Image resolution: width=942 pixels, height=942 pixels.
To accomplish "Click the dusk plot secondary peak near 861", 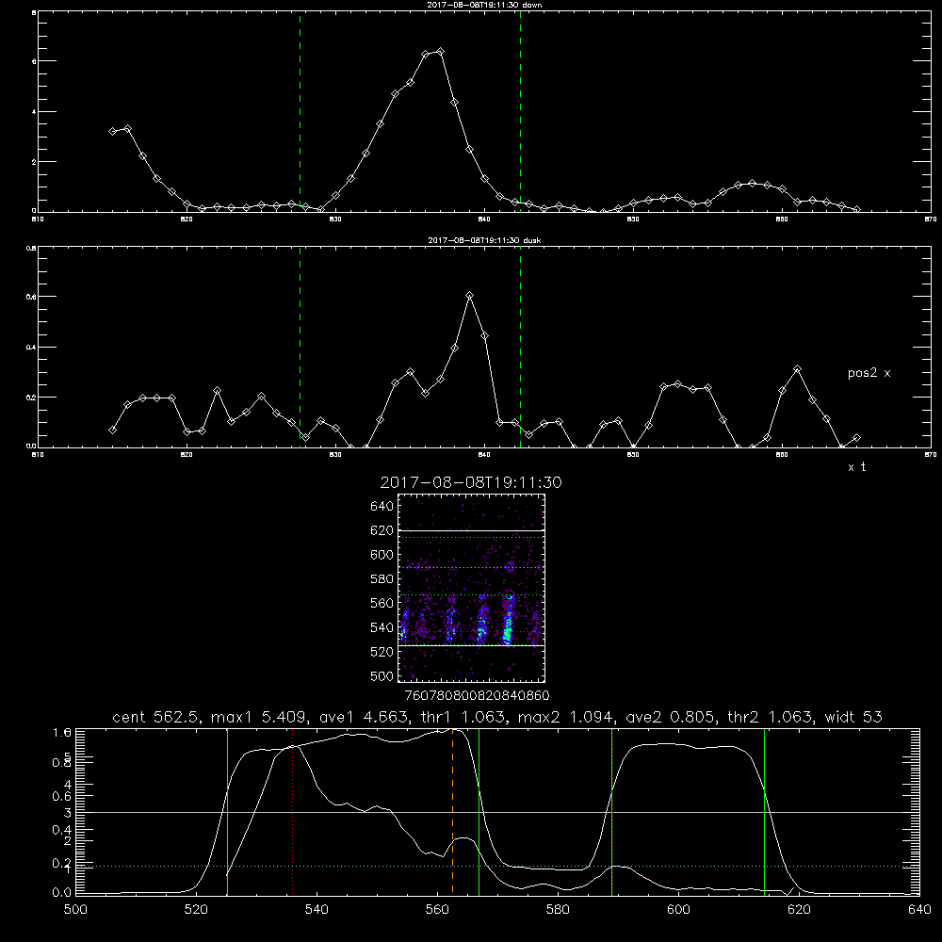I will 797,369.
